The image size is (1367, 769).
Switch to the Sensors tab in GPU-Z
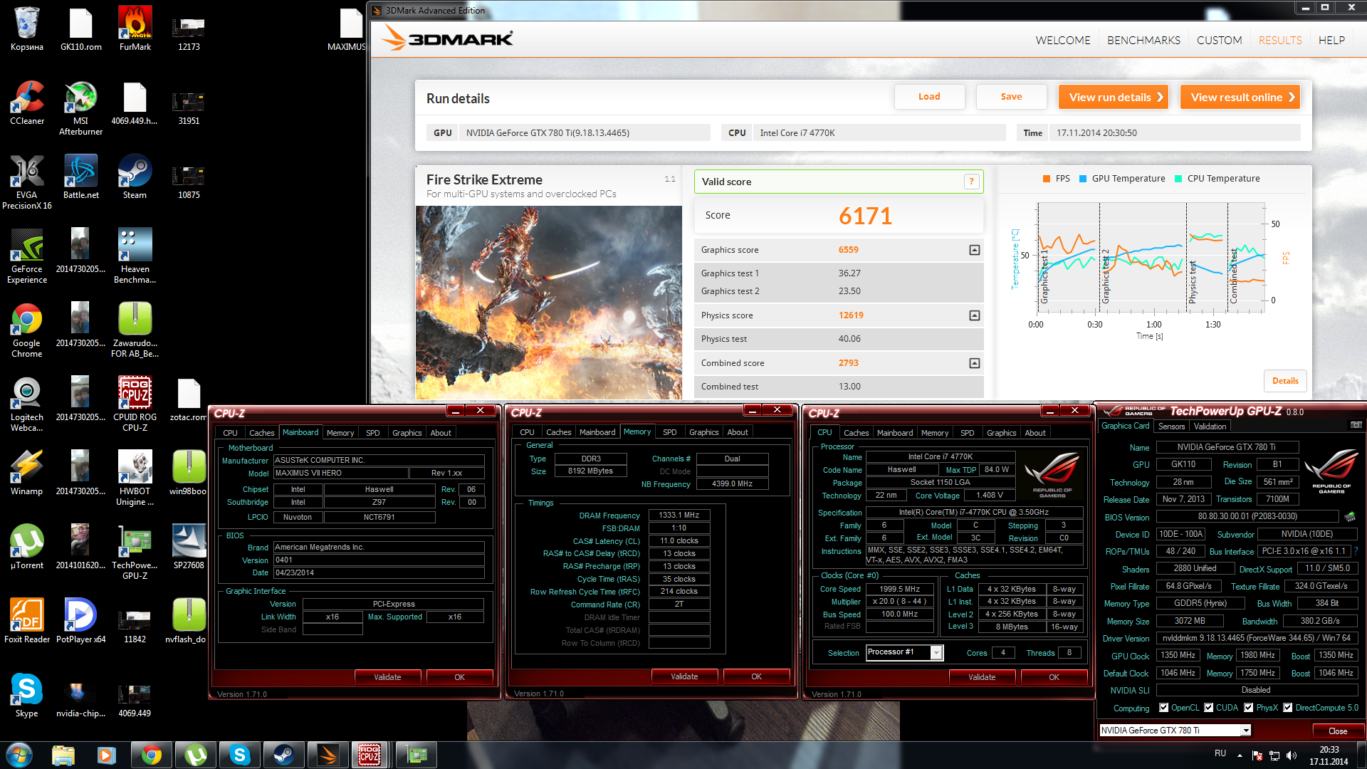click(x=1171, y=427)
